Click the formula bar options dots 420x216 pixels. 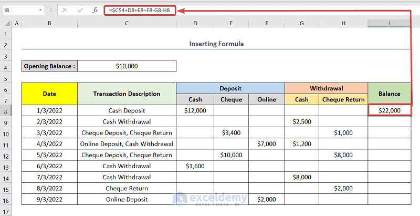(51, 11)
